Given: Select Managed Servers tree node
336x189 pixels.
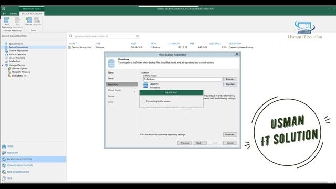Looking at the screenshot, I should tap(17, 65).
